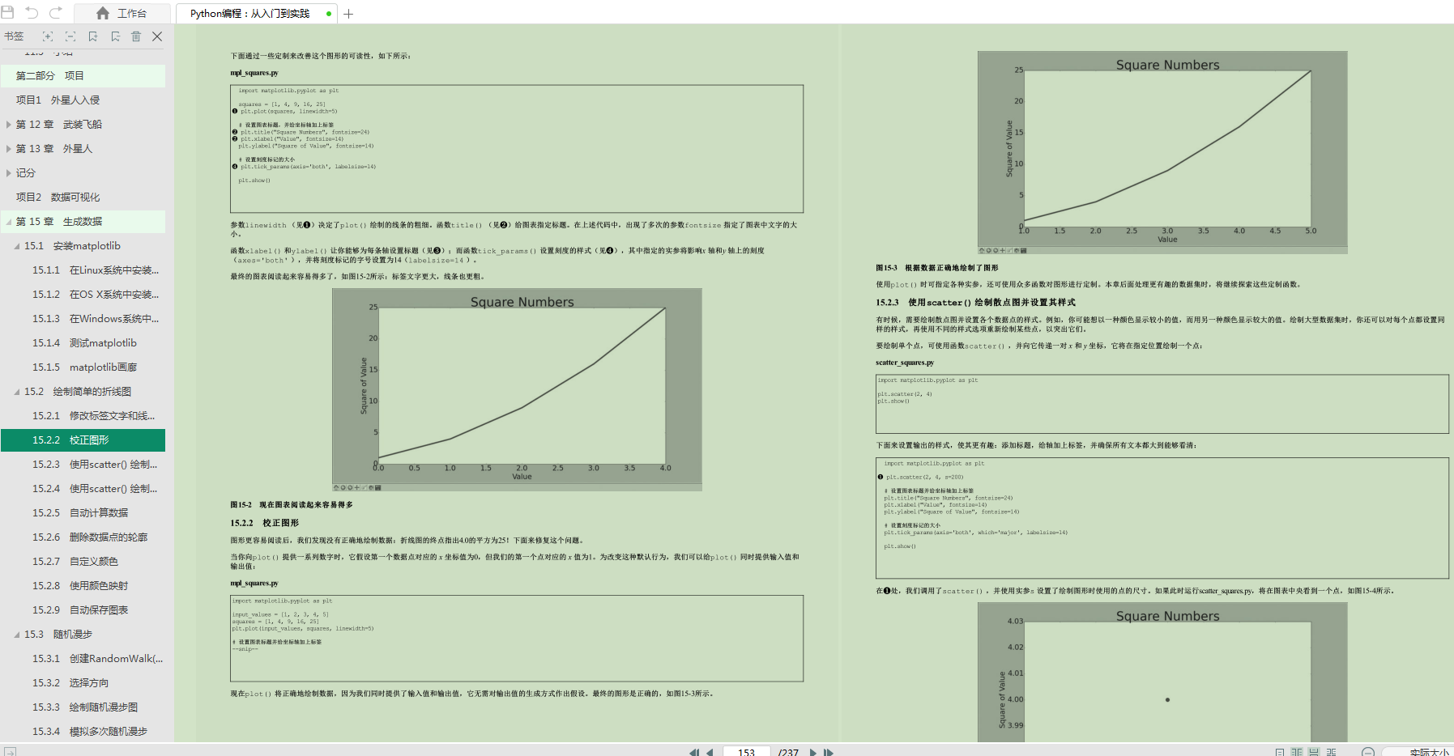Switch to two-page view icon
The height and width of the screenshot is (756, 1454).
tap(1297, 752)
